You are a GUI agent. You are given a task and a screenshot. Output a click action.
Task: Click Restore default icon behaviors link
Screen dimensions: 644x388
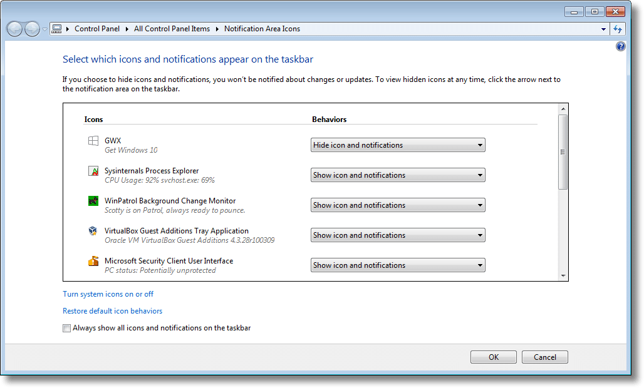(x=112, y=311)
